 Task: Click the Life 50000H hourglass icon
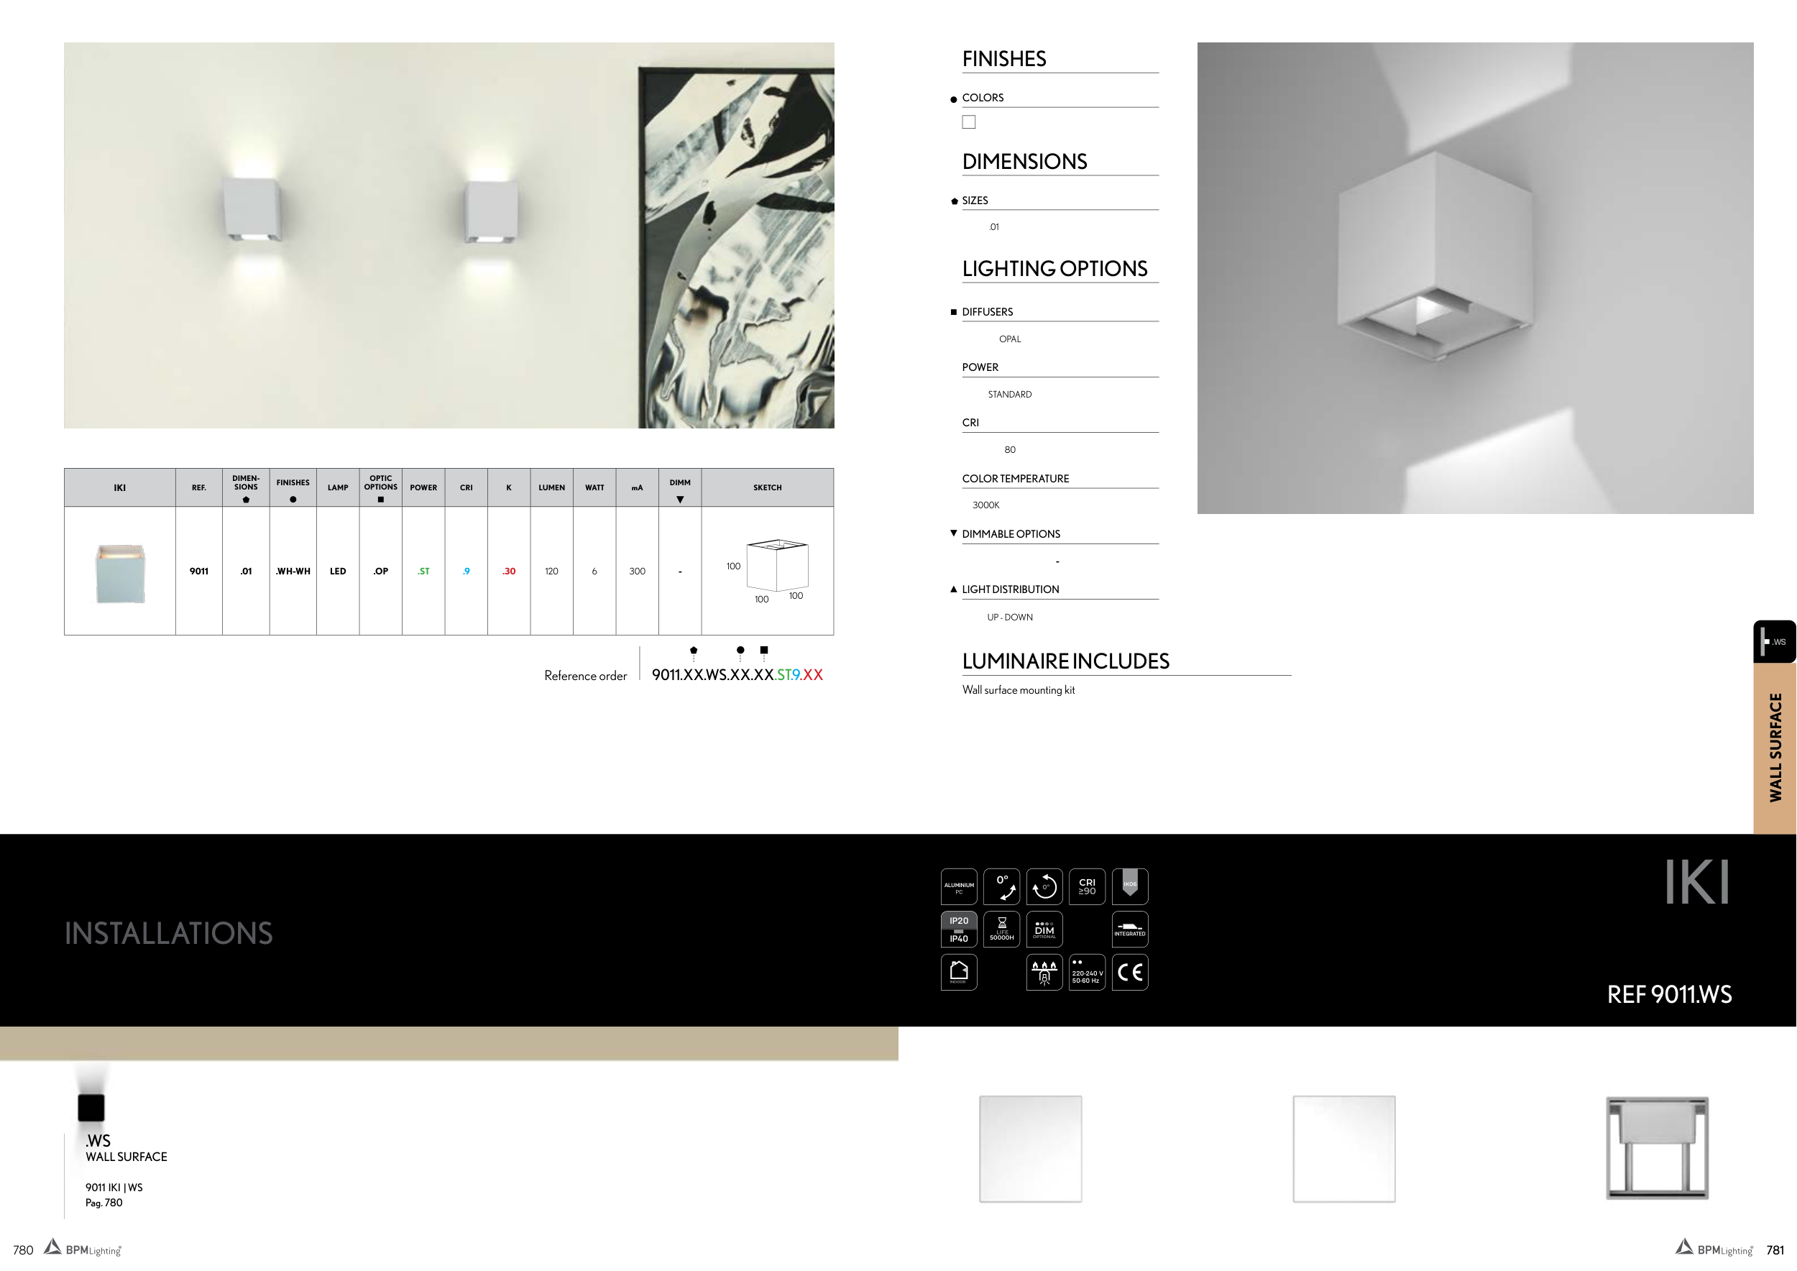click(x=1002, y=930)
